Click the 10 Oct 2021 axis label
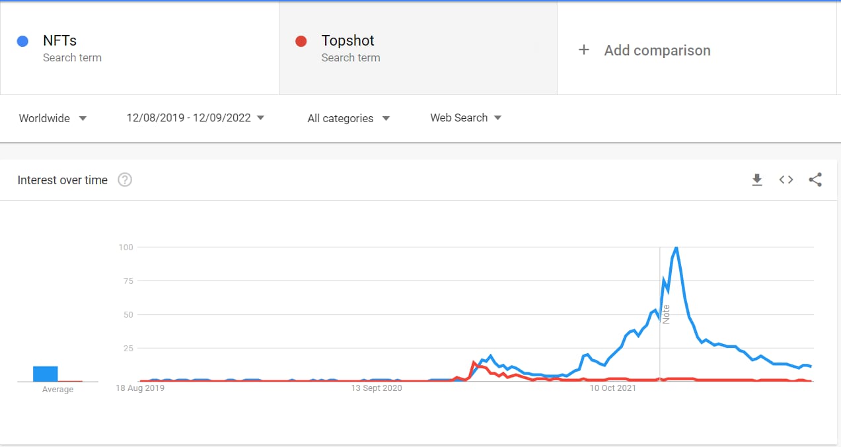Viewport: 841px width, 447px height. pyautogui.click(x=612, y=388)
